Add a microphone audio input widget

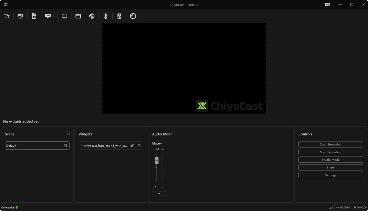[105, 16]
